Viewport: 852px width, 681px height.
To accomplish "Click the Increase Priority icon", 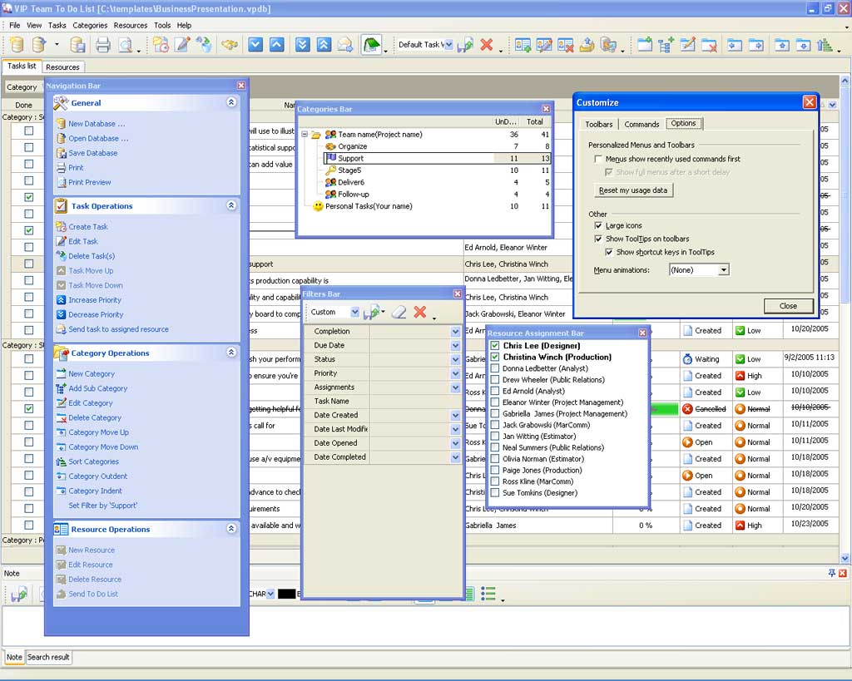I will 61,300.
